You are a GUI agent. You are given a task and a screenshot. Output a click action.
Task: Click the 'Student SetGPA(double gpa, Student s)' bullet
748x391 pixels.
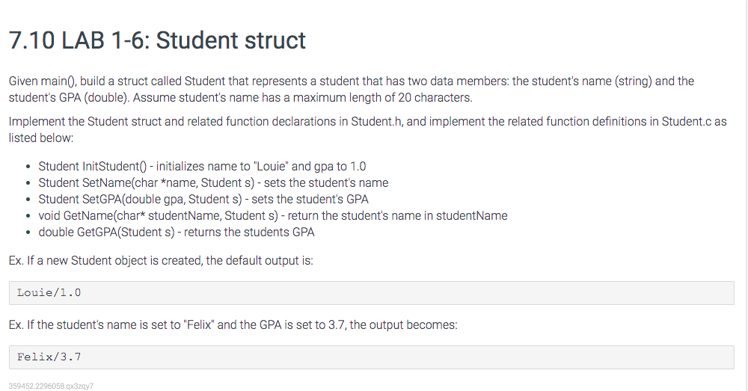tap(203, 199)
